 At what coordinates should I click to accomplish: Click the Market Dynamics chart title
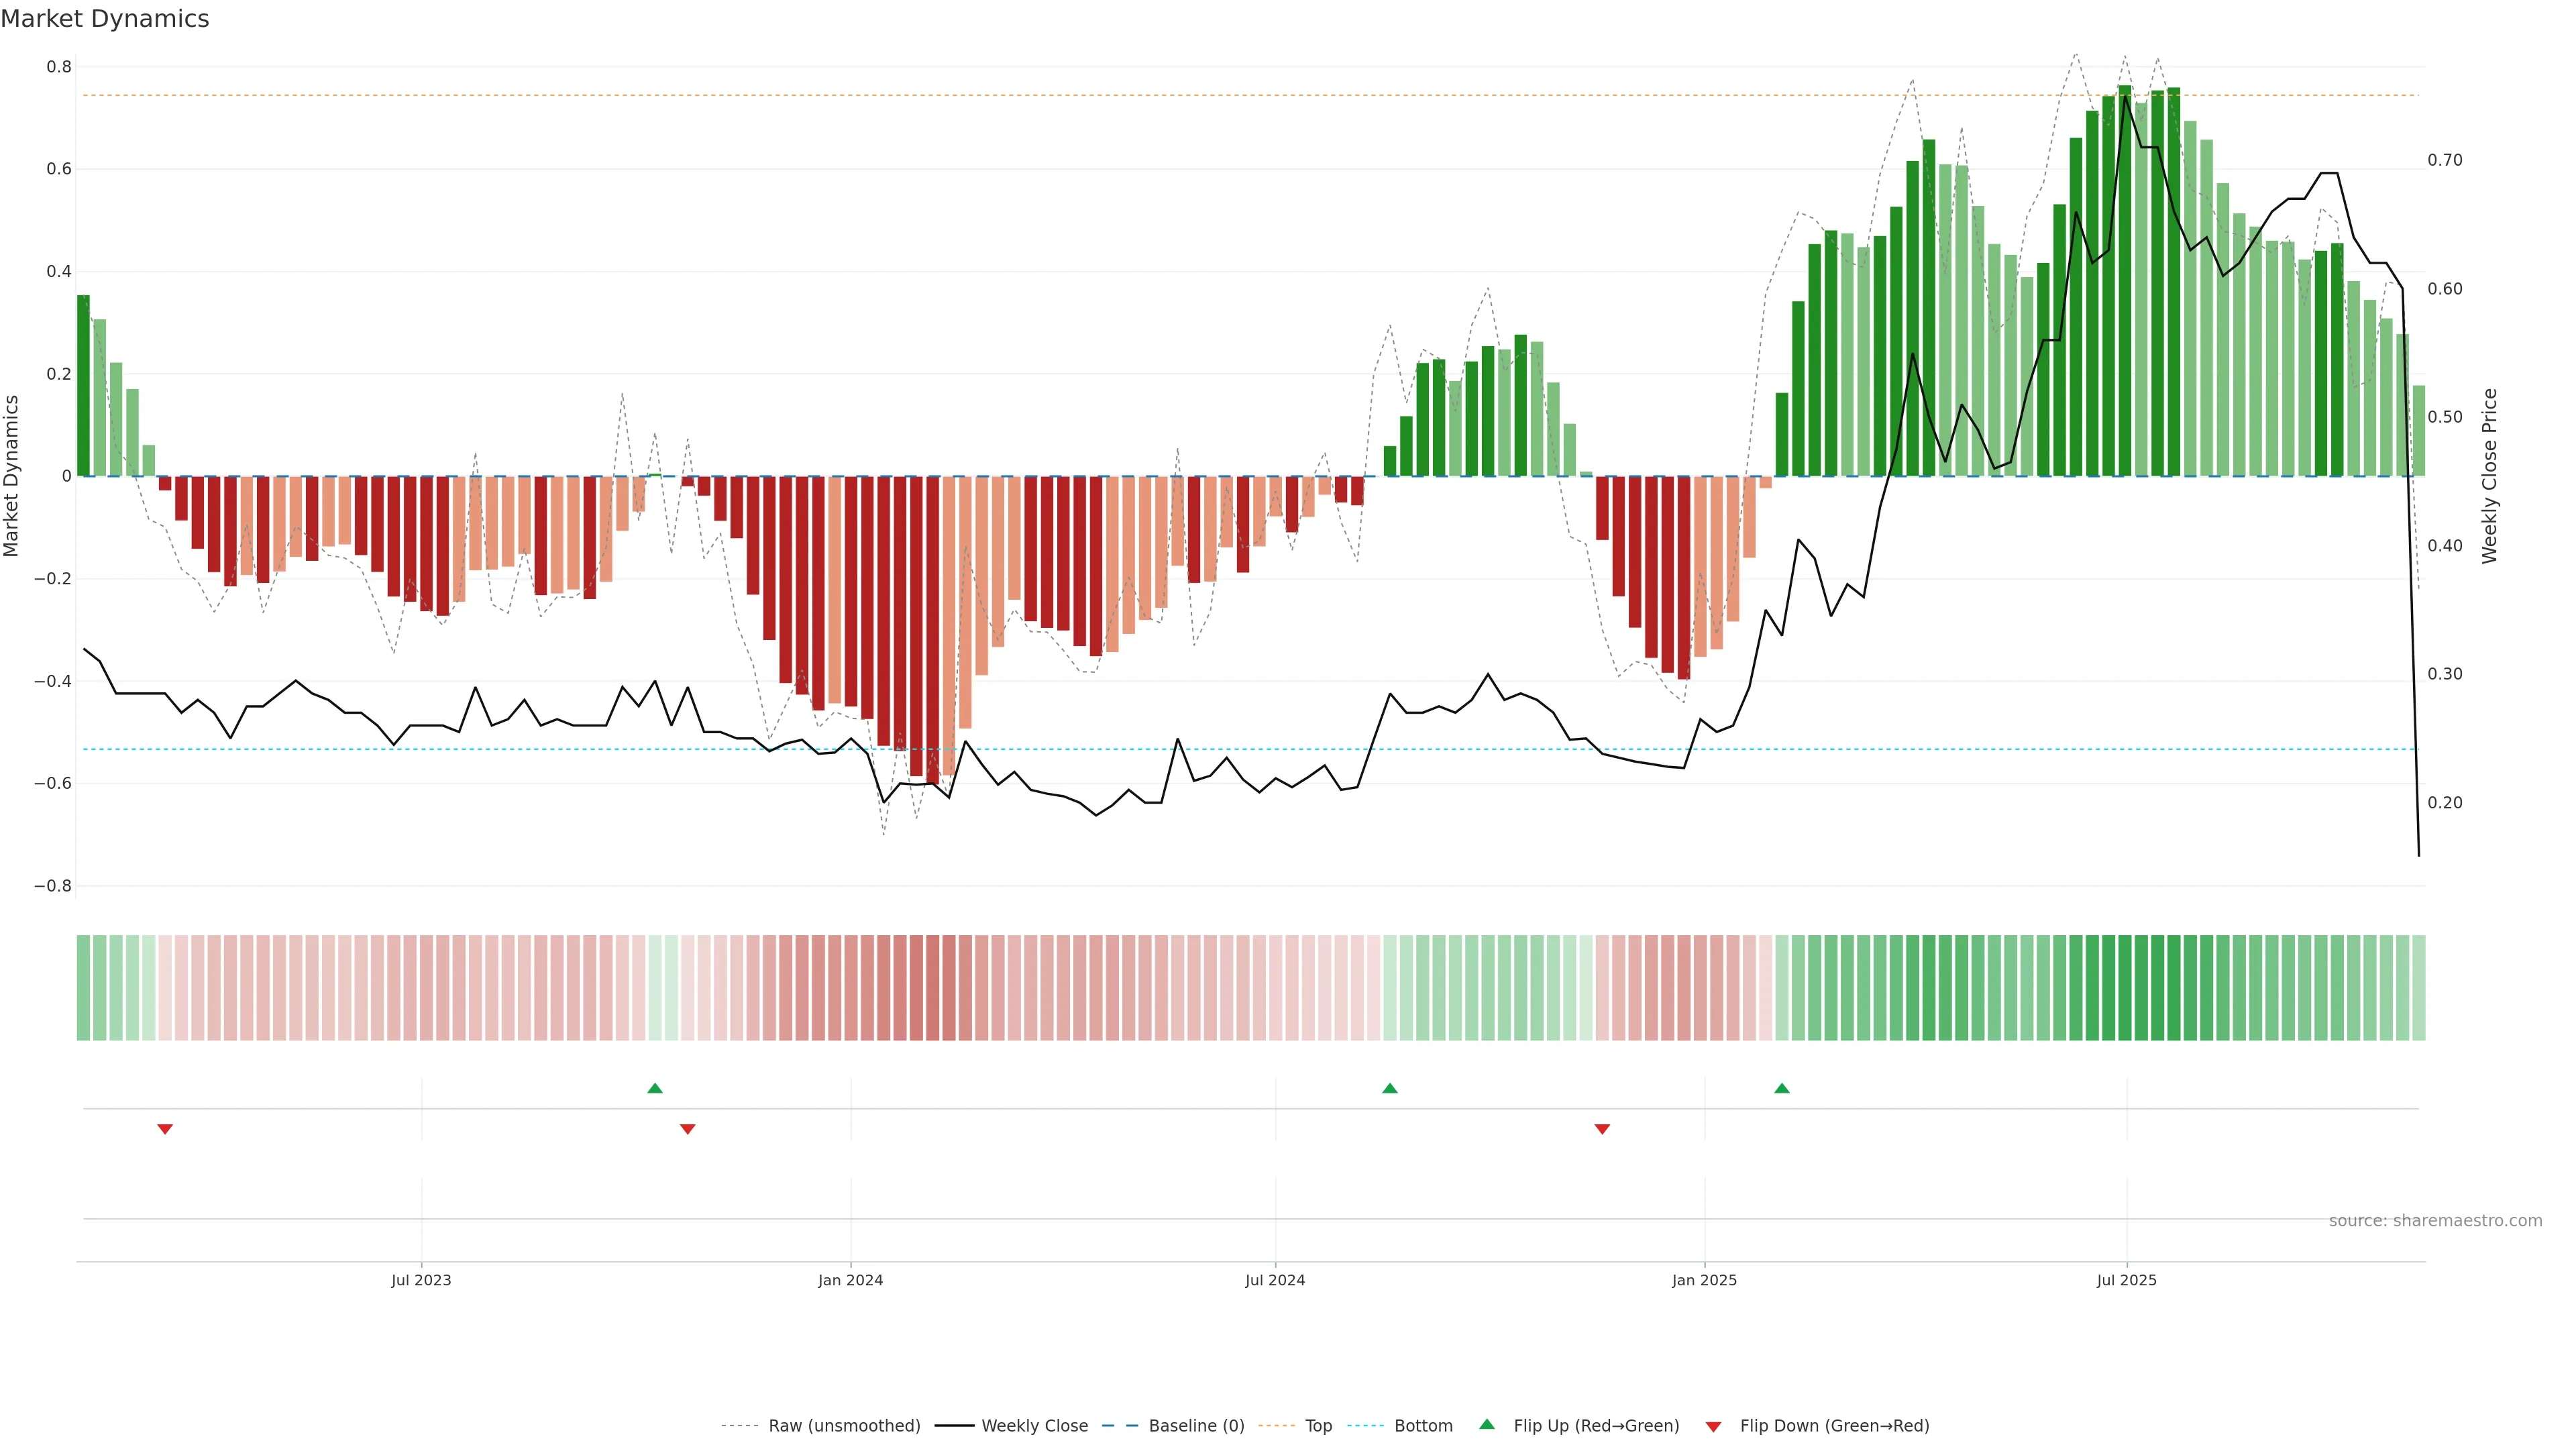(x=105, y=19)
